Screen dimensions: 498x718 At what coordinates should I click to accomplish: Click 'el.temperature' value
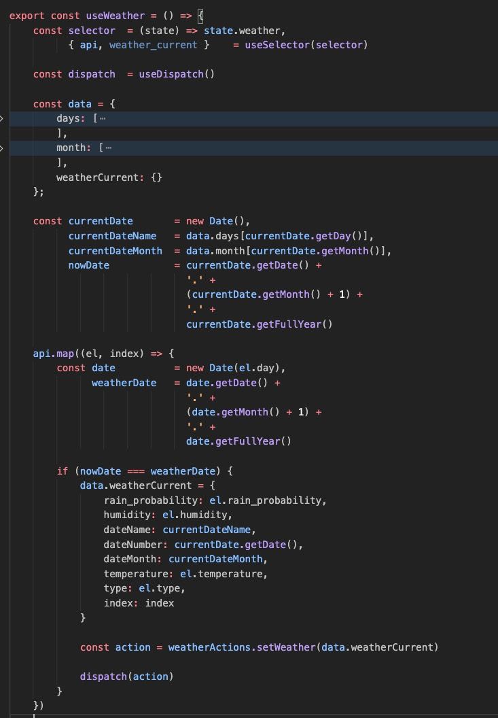(221, 574)
